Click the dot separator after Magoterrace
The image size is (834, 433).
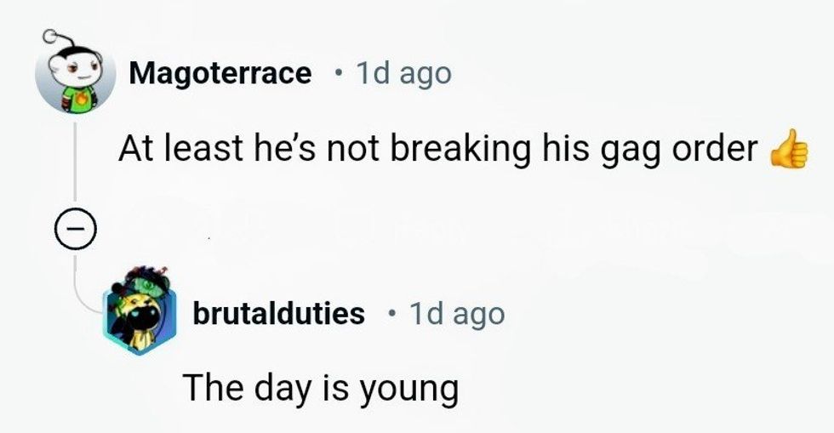click(339, 74)
